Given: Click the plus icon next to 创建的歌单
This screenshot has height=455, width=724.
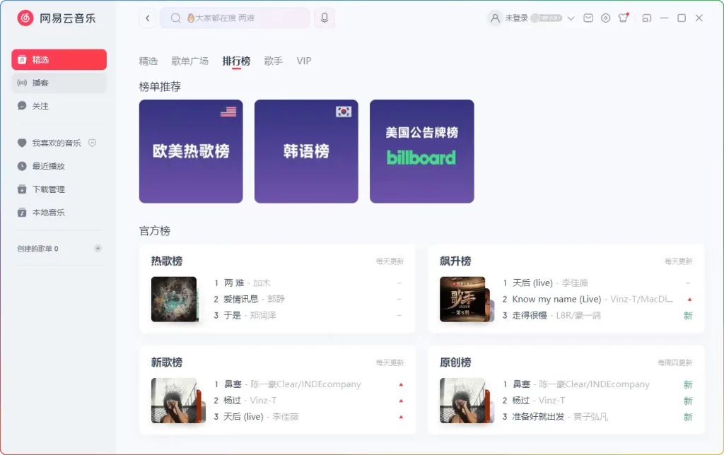Looking at the screenshot, I should click(98, 248).
